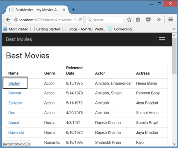The width and height of the screenshot is (178, 148).
Task: Reload the page with the refresh icon
Action: click(x=80, y=20)
